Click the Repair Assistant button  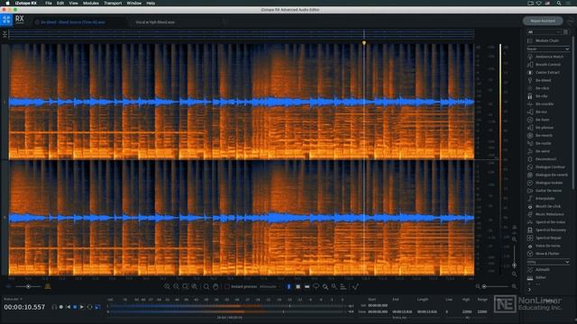[543, 21]
